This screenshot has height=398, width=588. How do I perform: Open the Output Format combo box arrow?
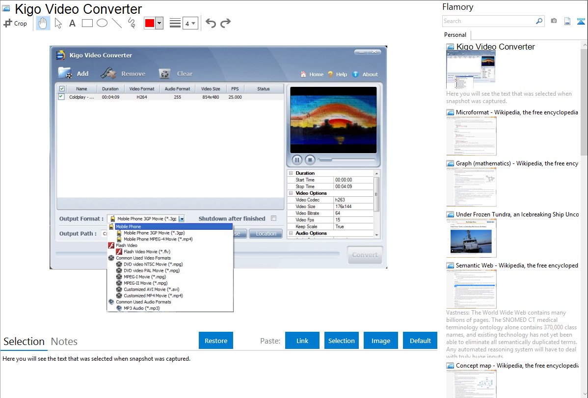tap(182, 219)
